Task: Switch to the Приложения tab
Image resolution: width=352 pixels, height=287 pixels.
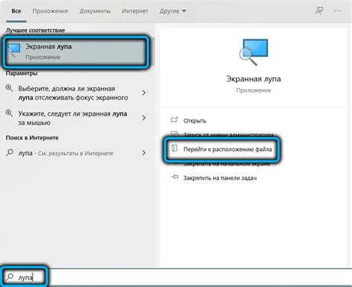Action: (50, 11)
